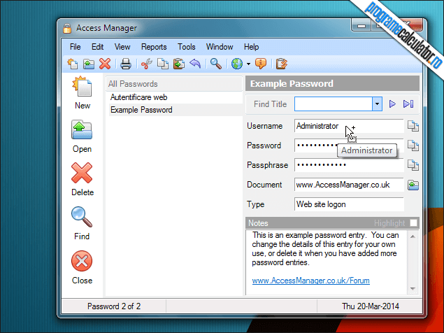Toggle the Highlight checkbox in Notes

click(414, 223)
